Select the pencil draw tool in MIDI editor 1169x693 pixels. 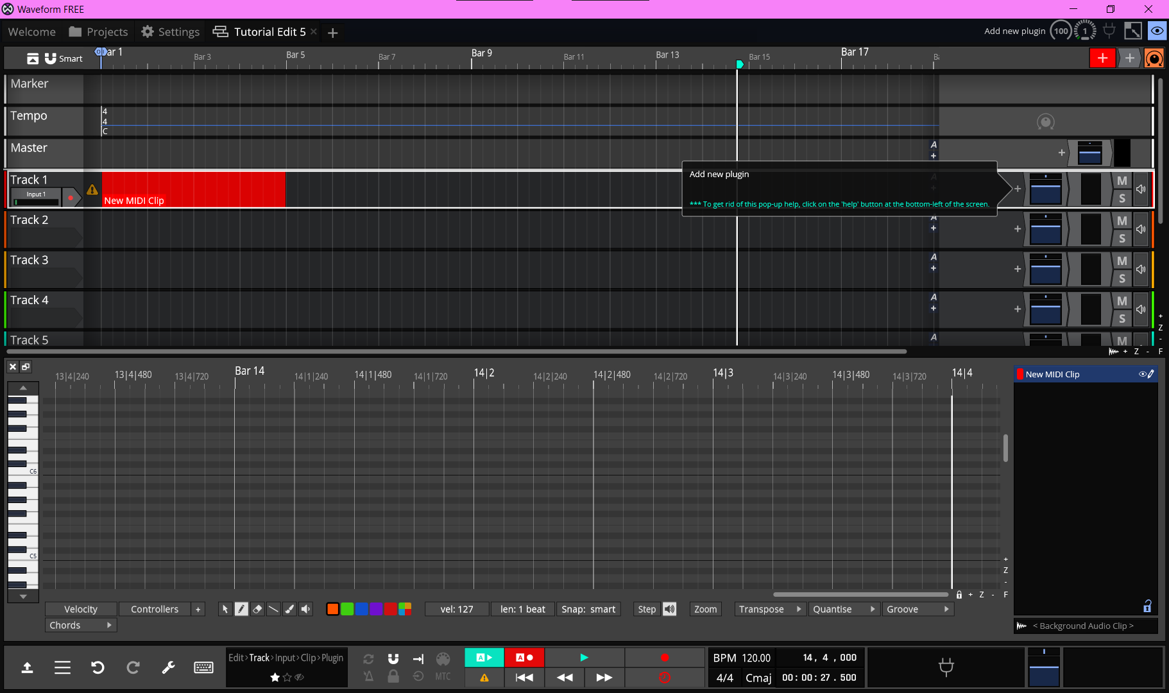tap(241, 609)
